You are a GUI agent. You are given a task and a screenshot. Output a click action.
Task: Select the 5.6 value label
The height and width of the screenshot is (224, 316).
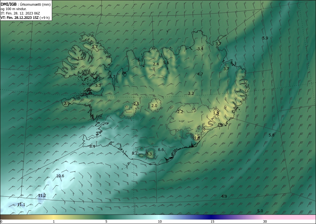pos(166,63)
